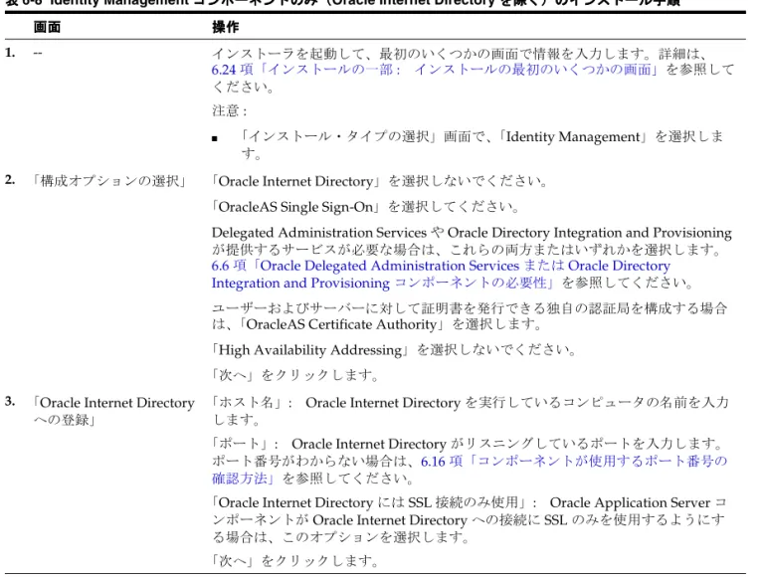Click the Identity Management bullet note
The image size is (764, 578).
pyautogui.click(x=482, y=144)
